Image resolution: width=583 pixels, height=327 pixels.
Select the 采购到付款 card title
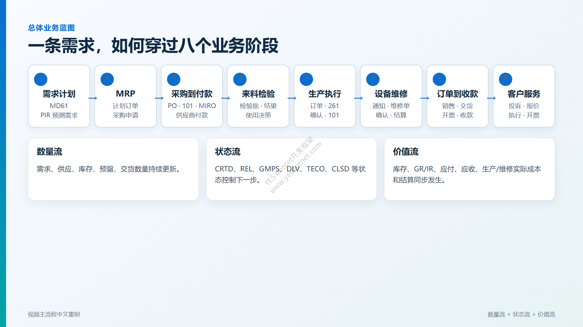coord(192,94)
